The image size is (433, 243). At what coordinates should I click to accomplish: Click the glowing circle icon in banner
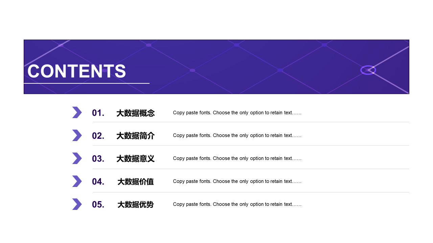tap(368, 70)
